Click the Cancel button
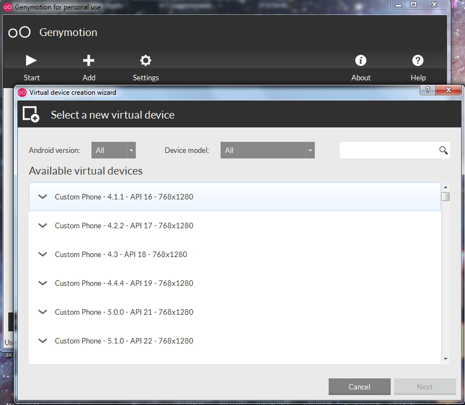 (x=360, y=387)
